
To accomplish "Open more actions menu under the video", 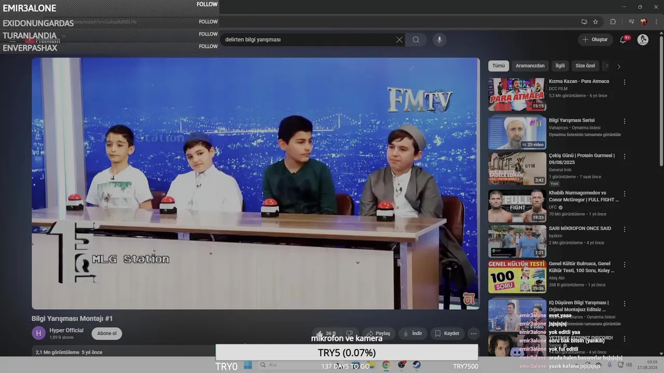I will [473, 333].
